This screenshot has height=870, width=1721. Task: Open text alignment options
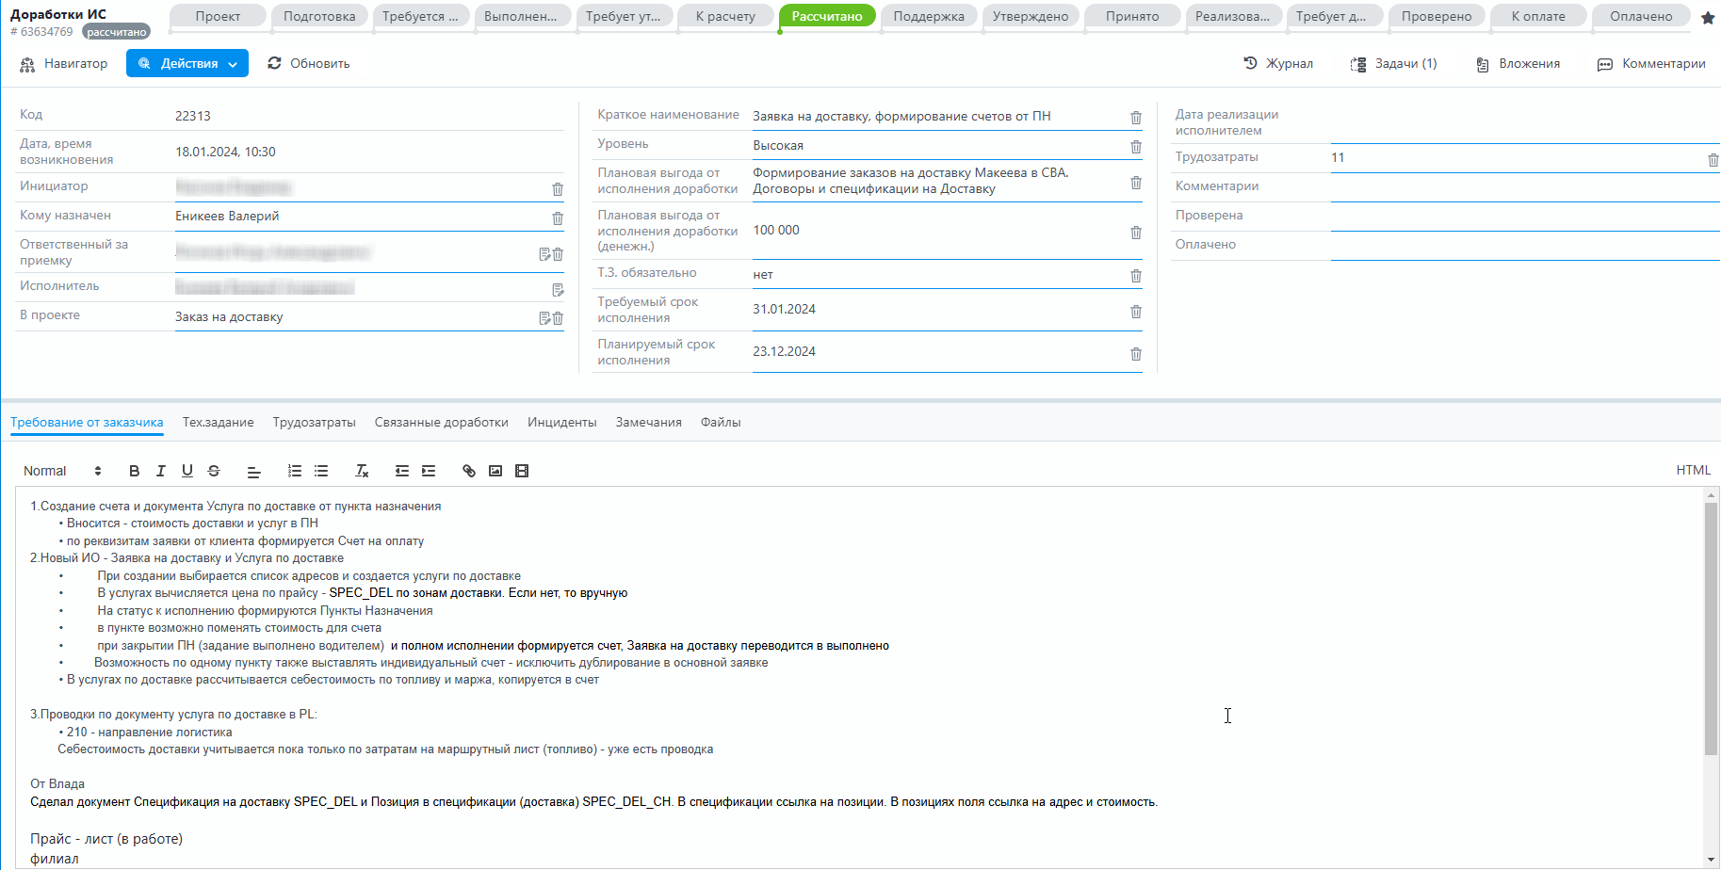(253, 471)
